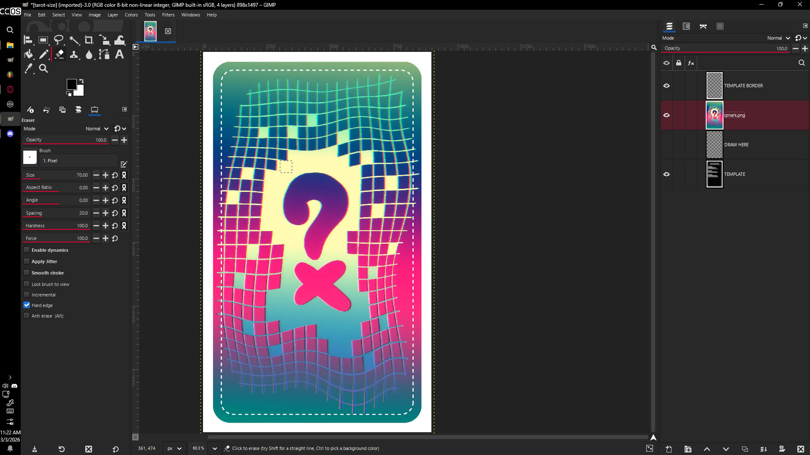
Task: Hide the TEMPLATE BORDER layer
Action: click(666, 86)
